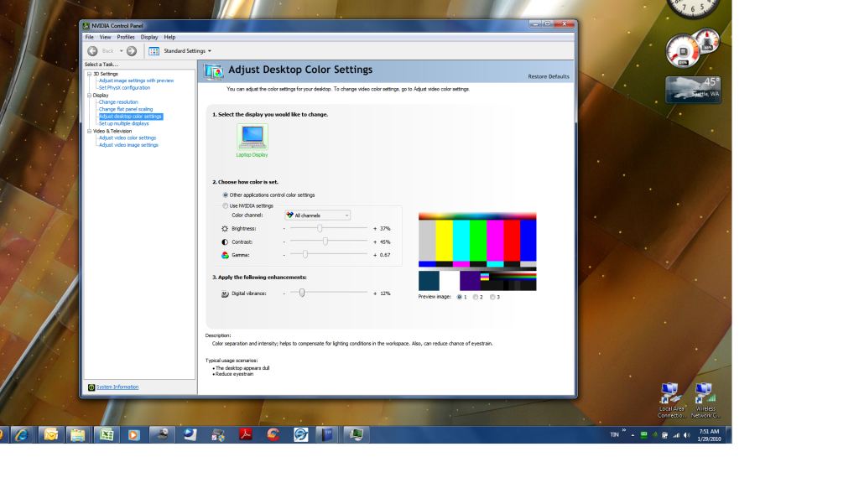Open Adjust video color settings task
This screenshot has height=483, width=859.
click(128, 138)
